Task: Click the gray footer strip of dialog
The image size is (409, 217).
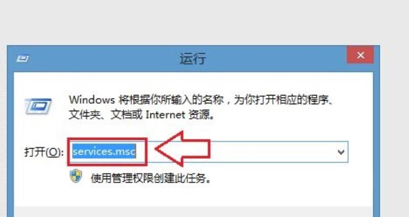Action: 193,211
